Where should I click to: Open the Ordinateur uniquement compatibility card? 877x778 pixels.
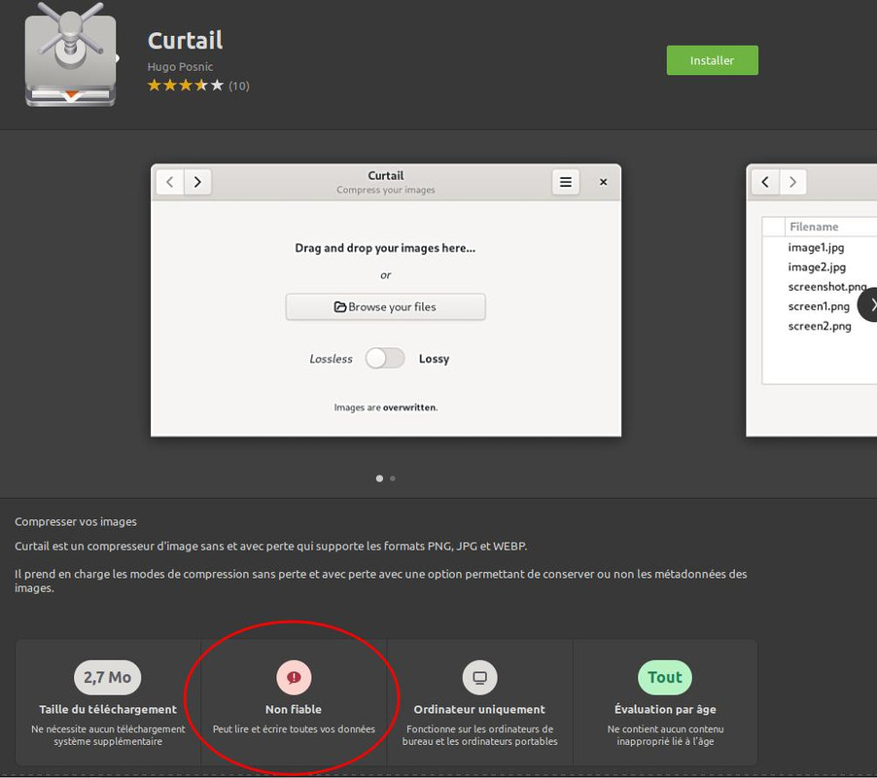pos(480,702)
